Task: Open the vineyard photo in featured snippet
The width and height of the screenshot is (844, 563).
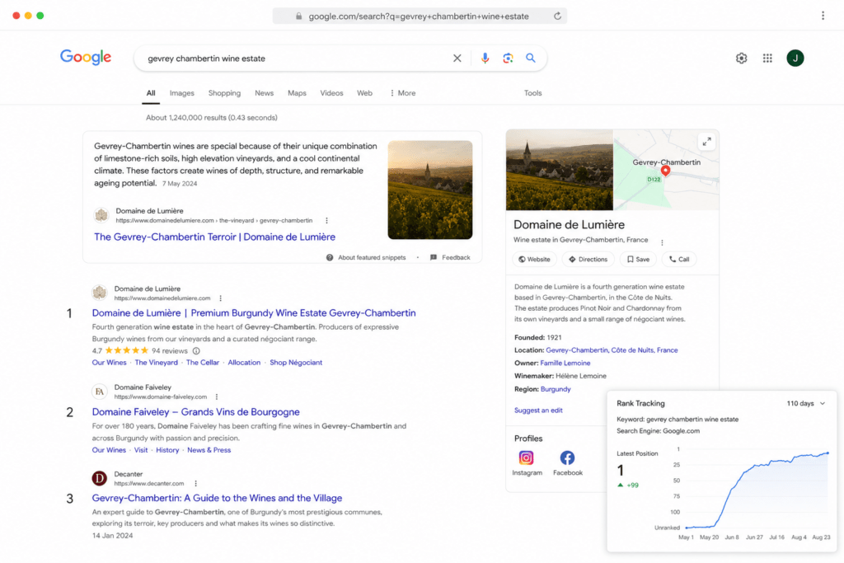Action: 430,190
